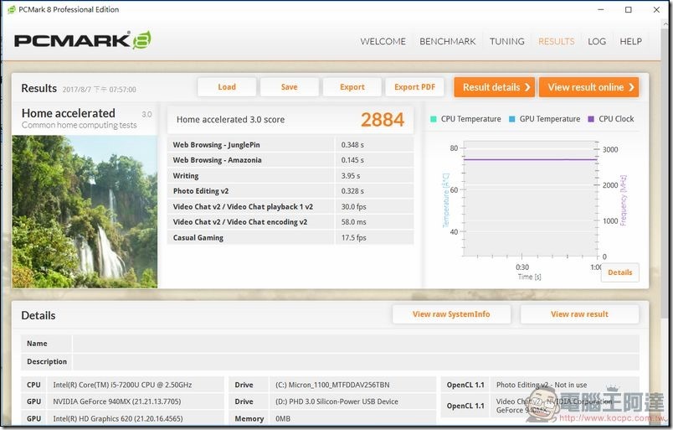
Task: Click the Load button
Action: coord(227,87)
